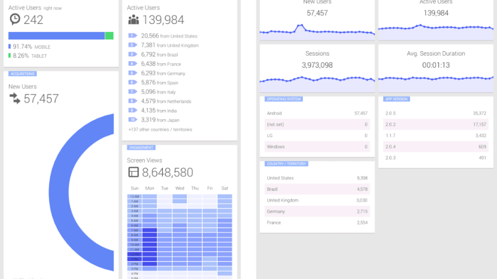This screenshot has height=279, width=497.
Task: Click the clock icon beside 242
Action: pos(15,19)
